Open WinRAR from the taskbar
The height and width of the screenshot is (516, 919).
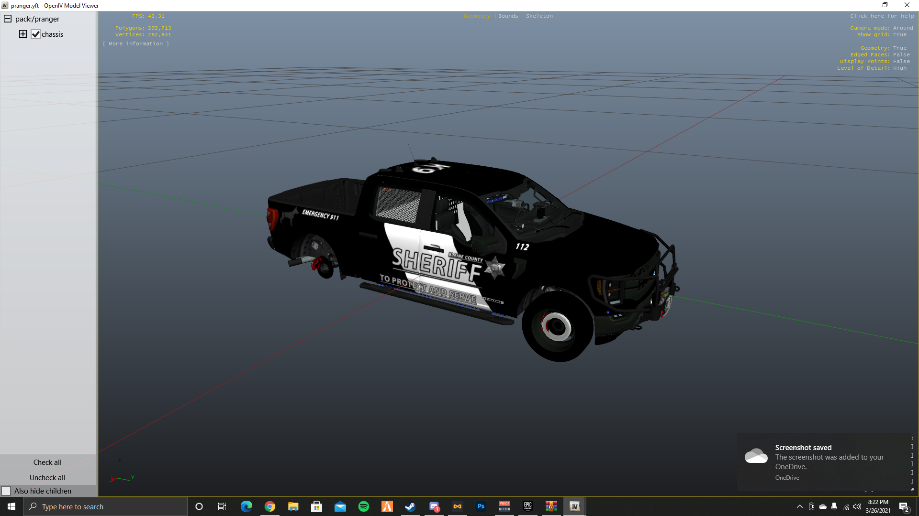pos(551,506)
